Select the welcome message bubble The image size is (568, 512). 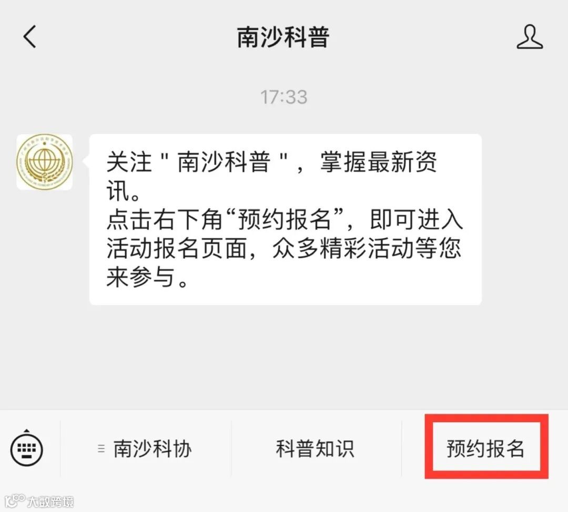[286, 219]
